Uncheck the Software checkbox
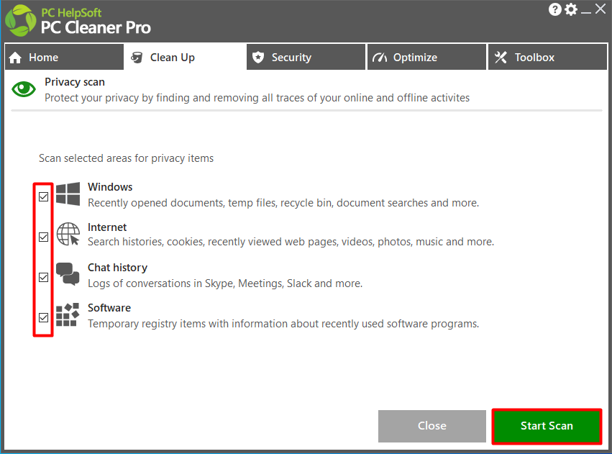The image size is (612, 454). (x=44, y=317)
